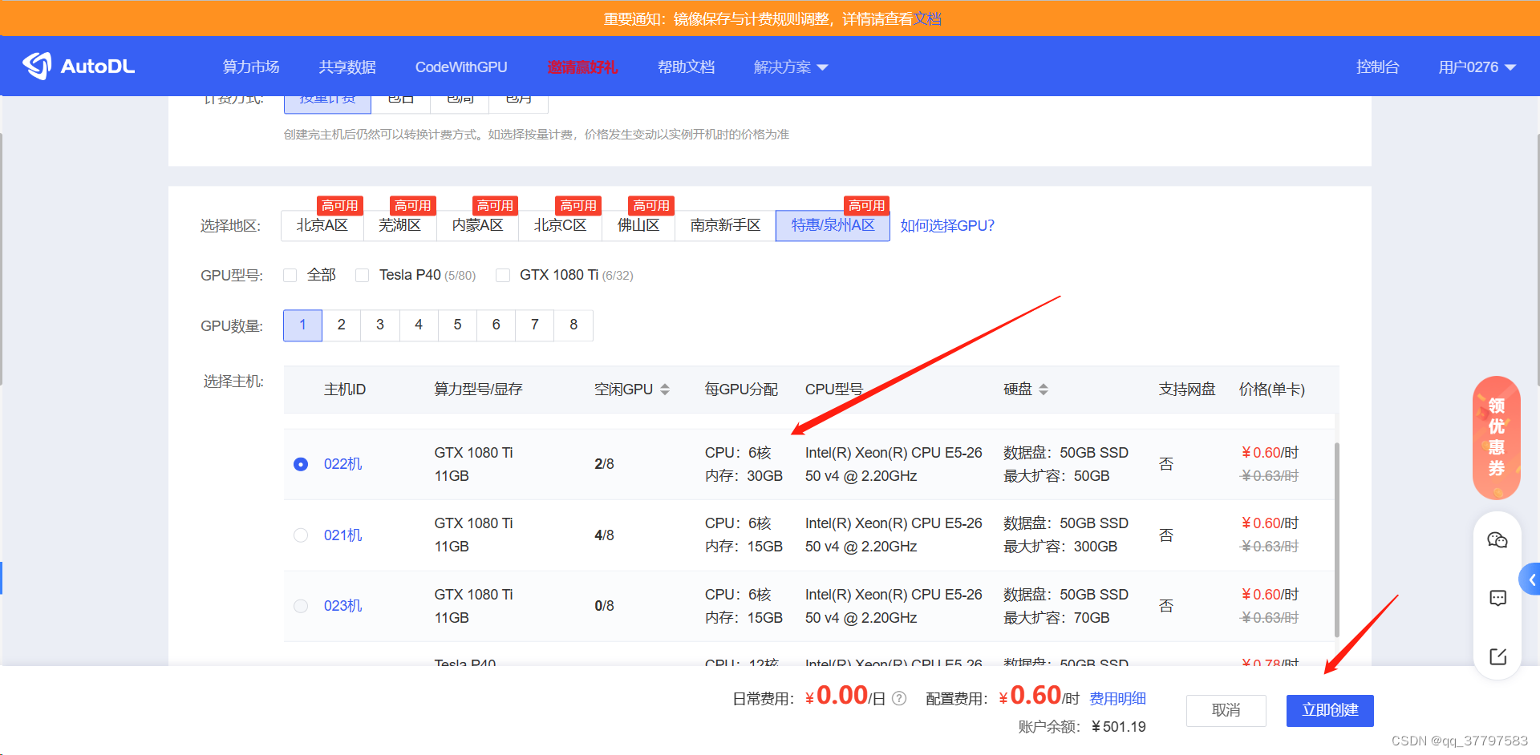The height and width of the screenshot is (755, 1540).
Task: Expand the 解决方案 dropdown menu
Action: 791,67
